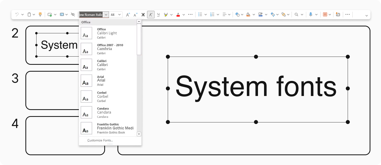Screen dimensions: 381x165
Task: Click the font name input field
Action: 91,15
